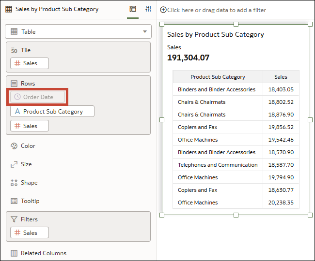315x261 pixels.
Task: Click the Sales column header in table
Action: 281,77
